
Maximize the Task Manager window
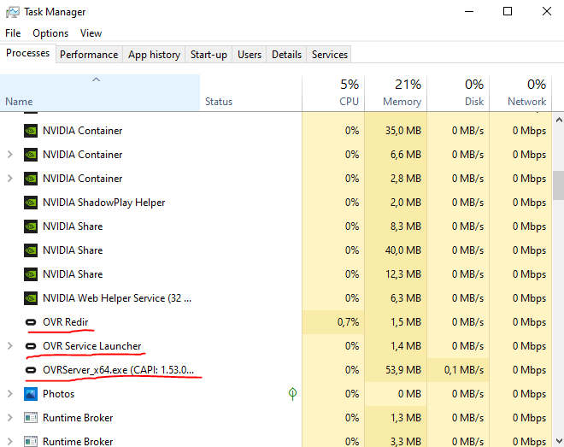point(508,11)
